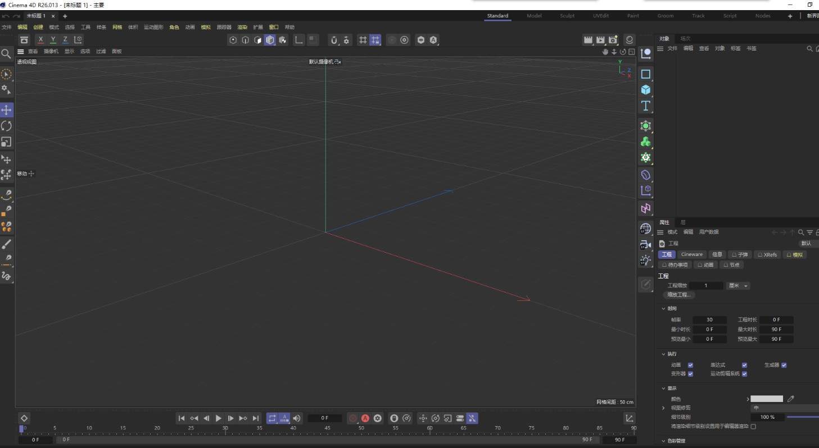The width and height of the screenshot is (819, 448).
Task: Toggle the 动画 checkbox under 执行
Action: click(x=690, y=365)
